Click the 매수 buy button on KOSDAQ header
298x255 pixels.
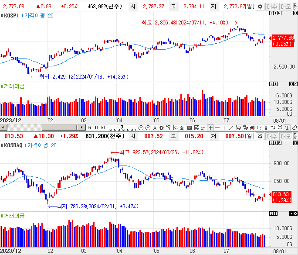pos(272,136)
